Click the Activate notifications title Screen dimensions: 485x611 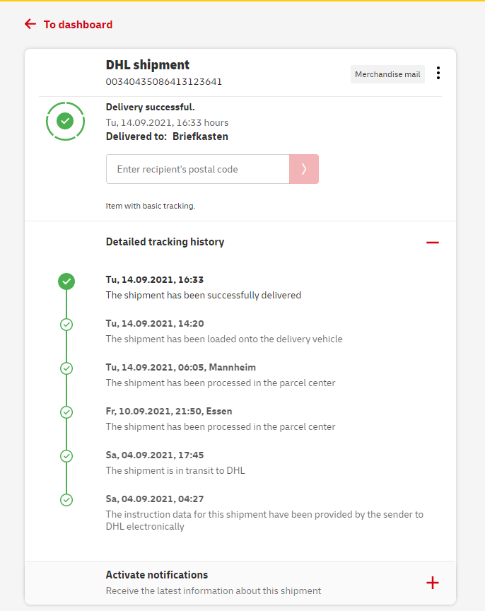[x=157, y=575]
